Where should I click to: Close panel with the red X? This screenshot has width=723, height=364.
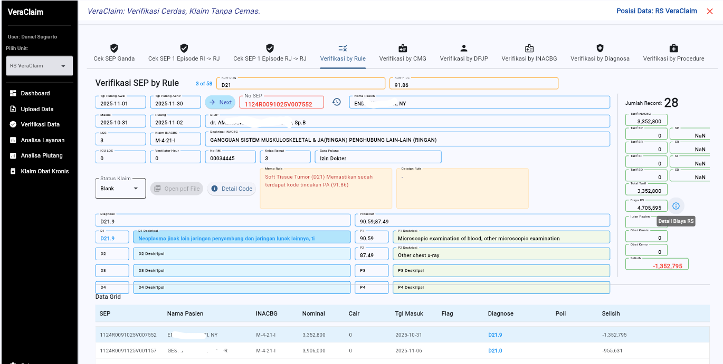[x=710, y=11]
